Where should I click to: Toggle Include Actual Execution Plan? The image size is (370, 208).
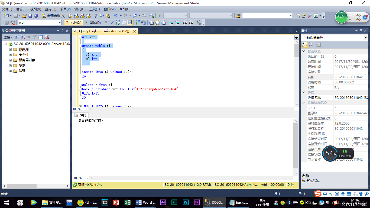click(138, 22)
